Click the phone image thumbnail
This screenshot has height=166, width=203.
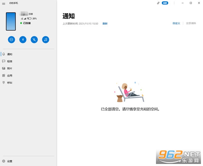tap(11, 21)
